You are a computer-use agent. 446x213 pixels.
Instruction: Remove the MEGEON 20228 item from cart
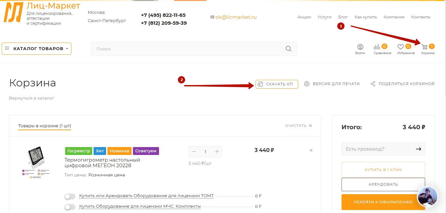[x=311, y=150]
